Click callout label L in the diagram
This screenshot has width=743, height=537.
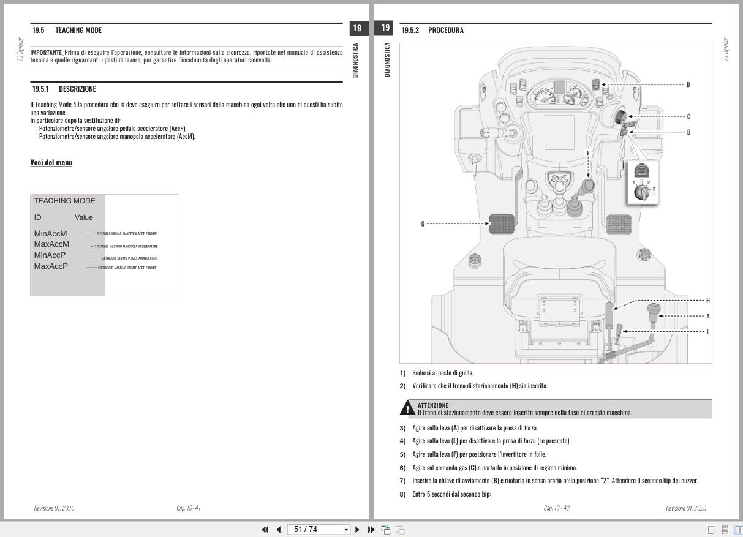(708, 332)
